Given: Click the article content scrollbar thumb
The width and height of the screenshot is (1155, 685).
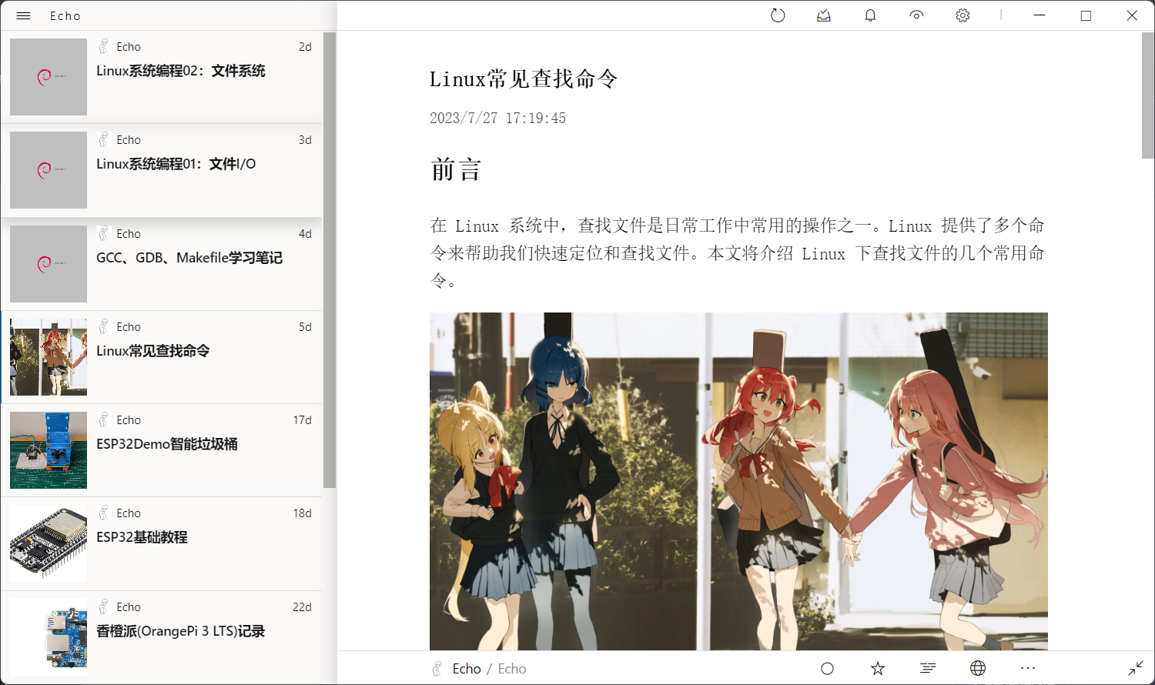Looking at the screenshot, I should pos(1148,95).
